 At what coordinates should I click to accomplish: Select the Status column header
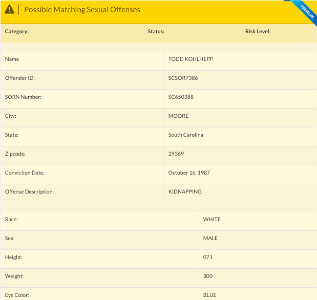[156, 31]
